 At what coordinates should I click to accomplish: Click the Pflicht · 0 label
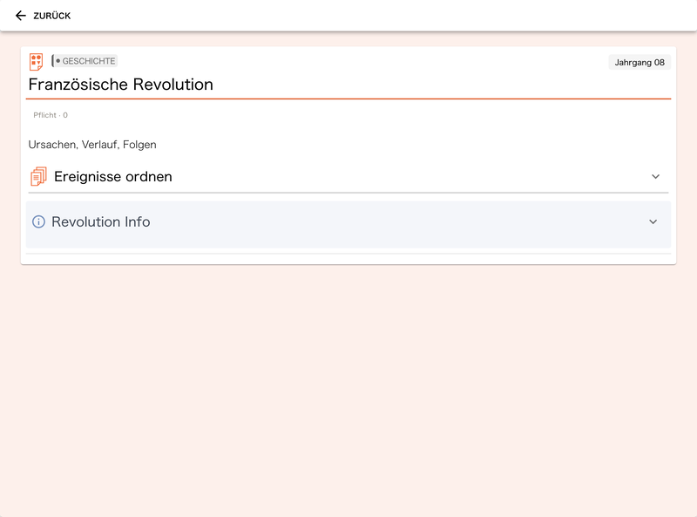coord(51,115)
